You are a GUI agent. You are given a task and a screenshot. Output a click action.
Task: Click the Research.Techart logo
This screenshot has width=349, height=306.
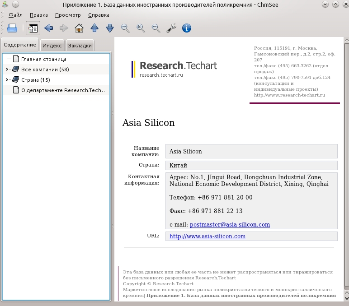(x=174, y=69)
